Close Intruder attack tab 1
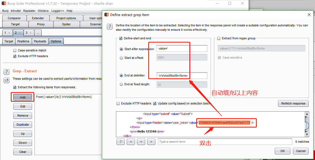This screenshot has width=315, height=160. pos(9,33)
